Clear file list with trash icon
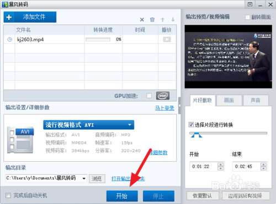Screen dimensions: 276x204 152,20
